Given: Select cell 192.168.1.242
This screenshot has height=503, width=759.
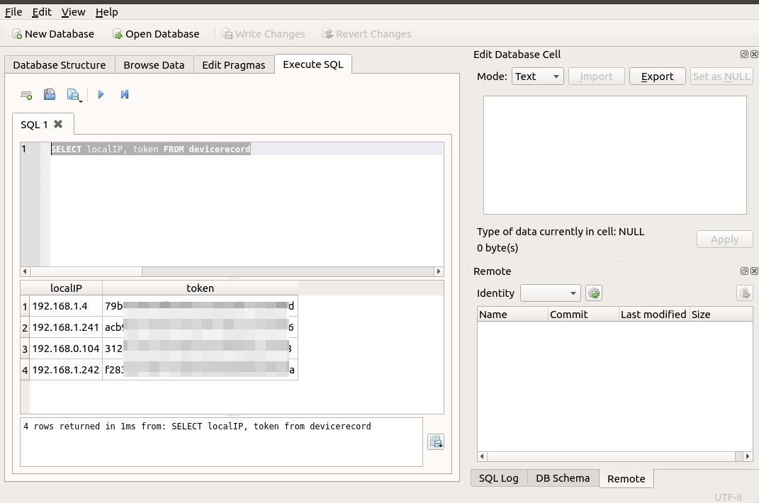Looking at the screenshot, I should 67,370.
